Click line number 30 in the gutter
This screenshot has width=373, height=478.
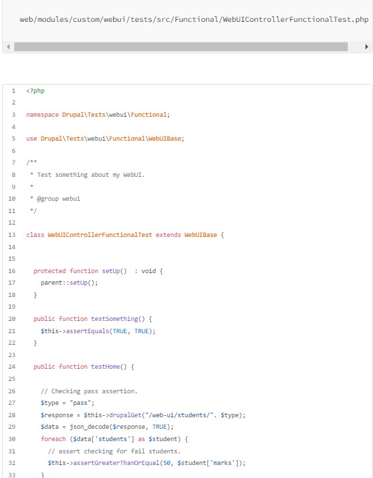click(x=12, y=439)
